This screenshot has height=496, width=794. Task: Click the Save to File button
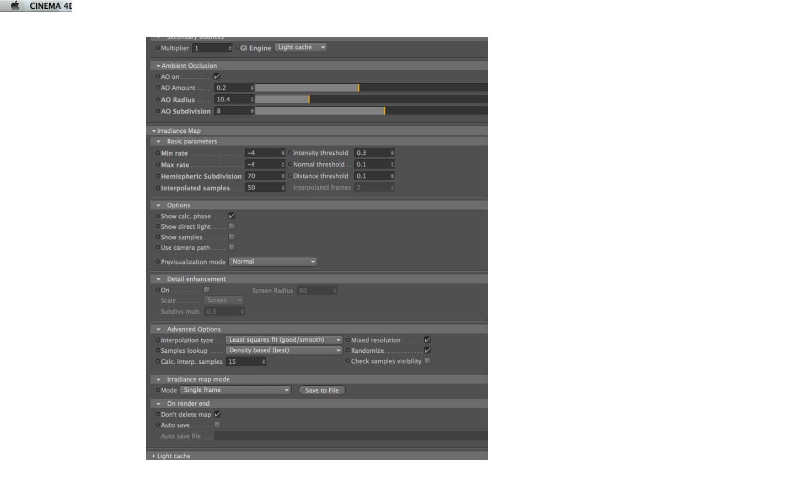click(x=322, y=390)
